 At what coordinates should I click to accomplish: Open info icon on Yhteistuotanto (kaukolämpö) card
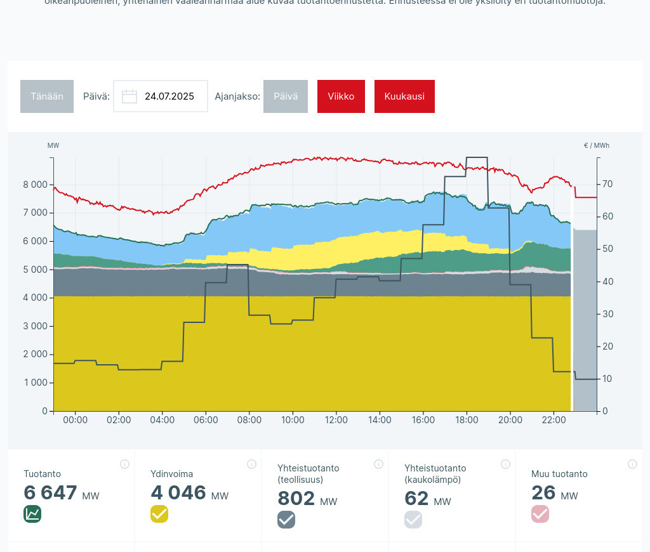coord(505,464)
